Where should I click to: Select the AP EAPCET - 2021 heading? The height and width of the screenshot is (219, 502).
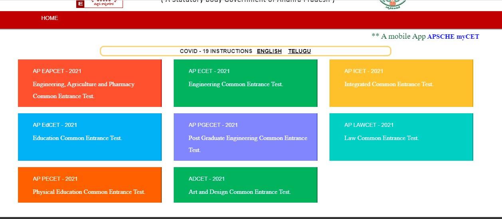(57, 71)
